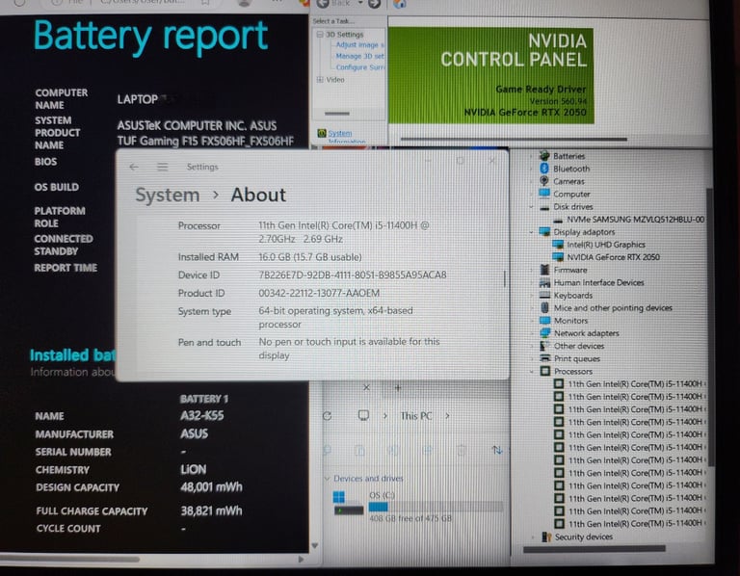The width and height of the screenshot is (740, 576).
Task: Click battery report scroll right arrow
Action: coord(301,560)
